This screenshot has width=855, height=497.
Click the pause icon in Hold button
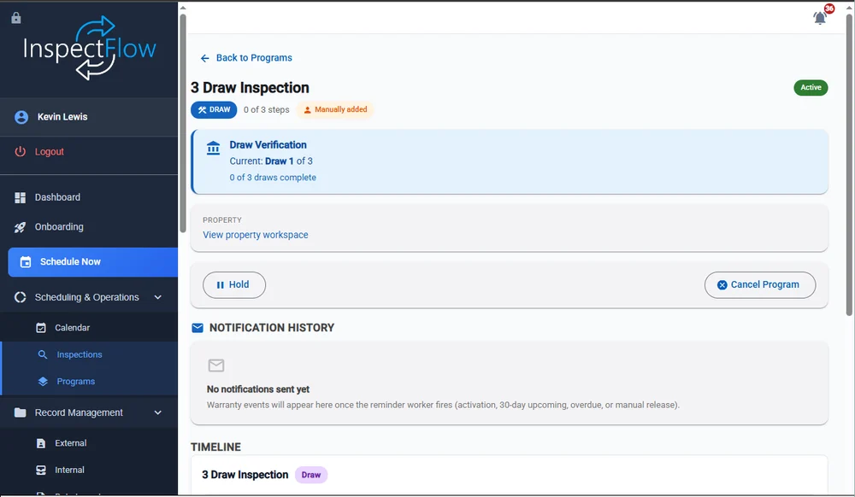[x=221, y=285]
